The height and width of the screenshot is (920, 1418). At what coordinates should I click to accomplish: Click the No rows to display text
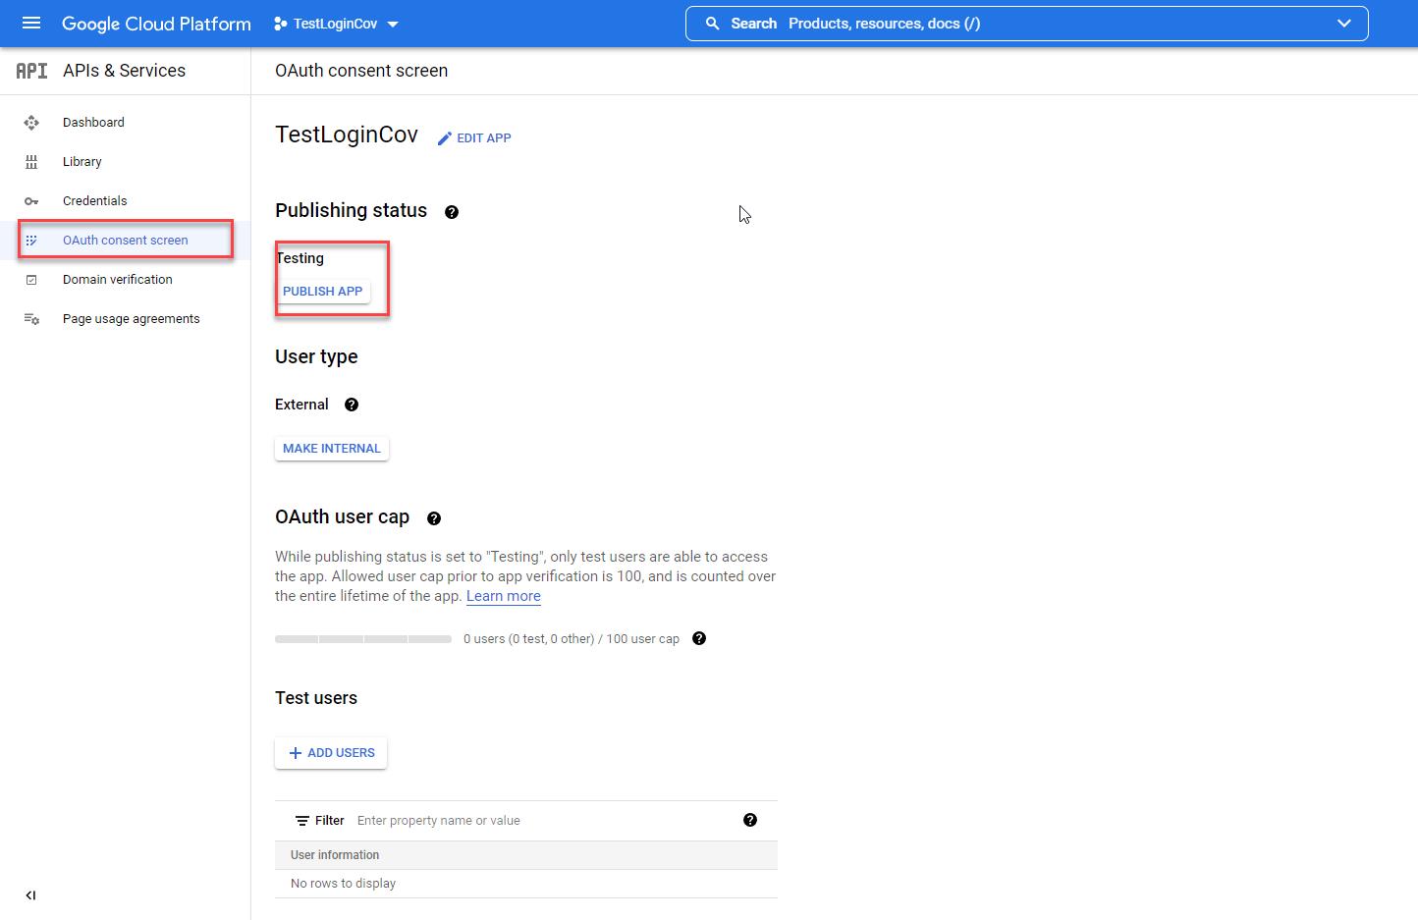(x=343, y=884)
